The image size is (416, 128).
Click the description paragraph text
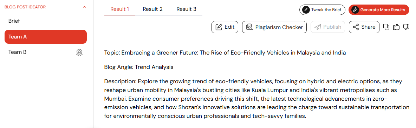pyautogui.click(x=257, y=98)
